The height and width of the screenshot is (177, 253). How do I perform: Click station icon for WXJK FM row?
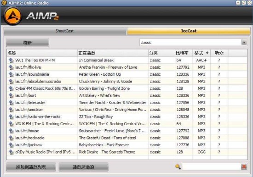point(11,124)
